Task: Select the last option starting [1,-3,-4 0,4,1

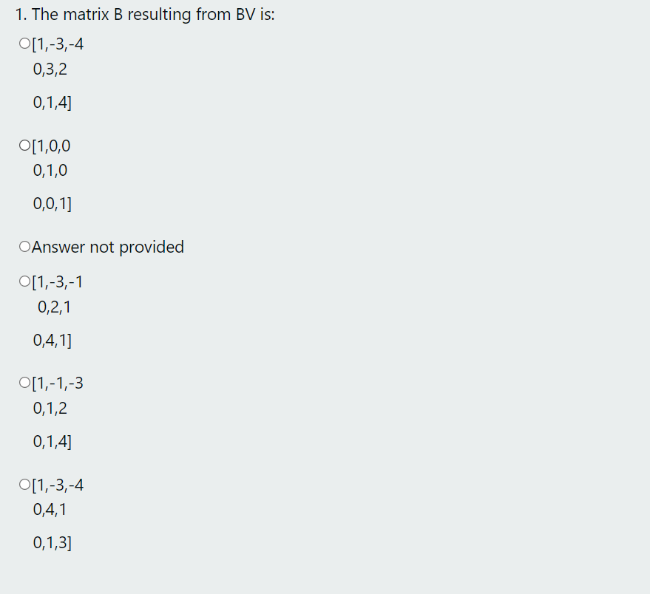Action: coord(23,484)
